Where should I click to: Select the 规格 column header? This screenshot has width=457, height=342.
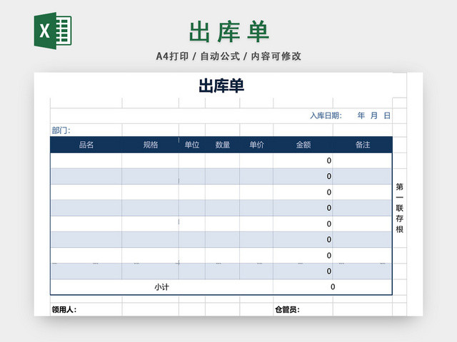pos(151,145)
